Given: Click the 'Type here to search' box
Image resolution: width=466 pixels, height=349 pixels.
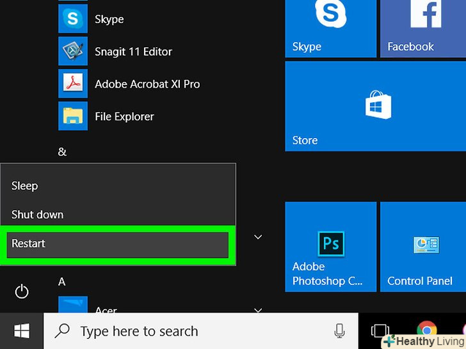Looking at the screenshot, I should pos(192,331).
